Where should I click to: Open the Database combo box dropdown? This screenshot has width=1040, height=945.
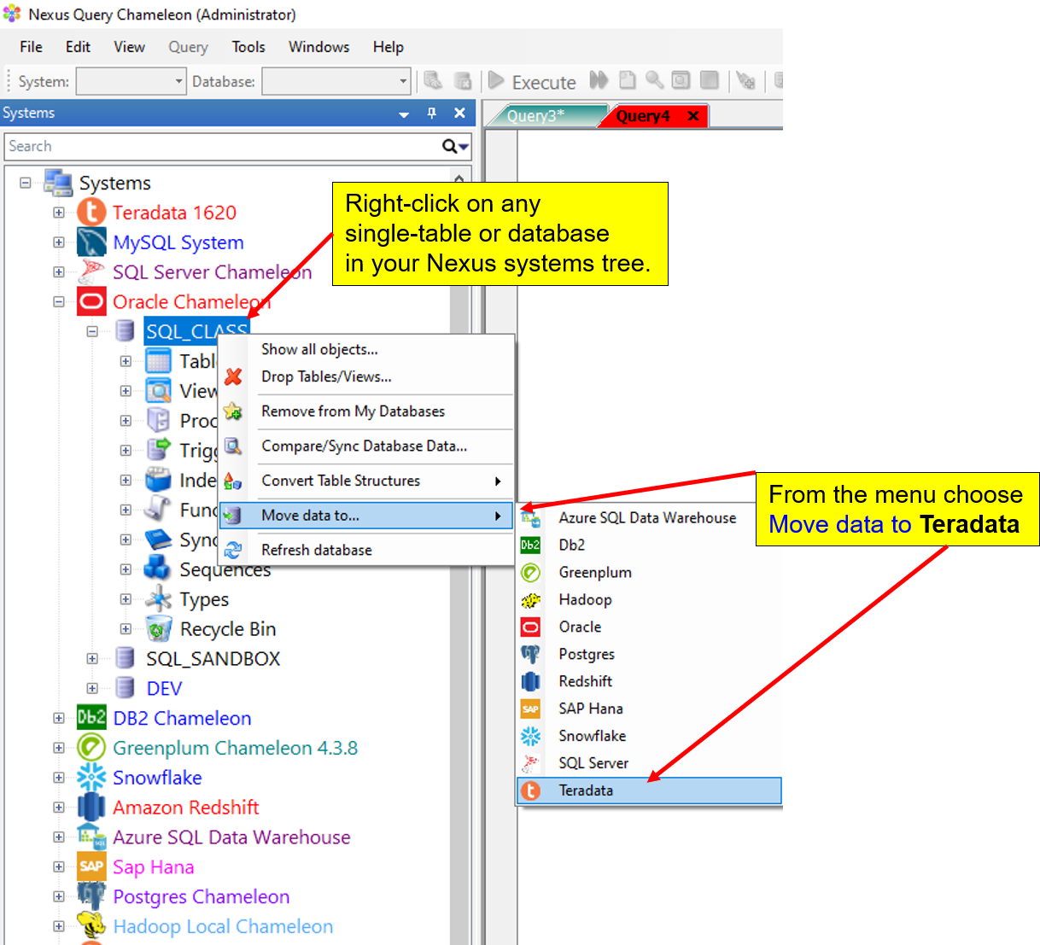(403, 82)
